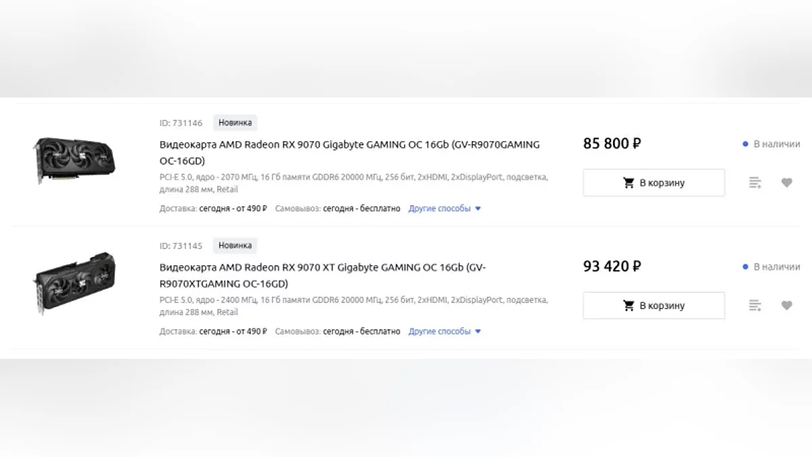Add RX 9070 XT to compare list icon
The height and width of the screenshot is (457, 812).
pos(755,305)
